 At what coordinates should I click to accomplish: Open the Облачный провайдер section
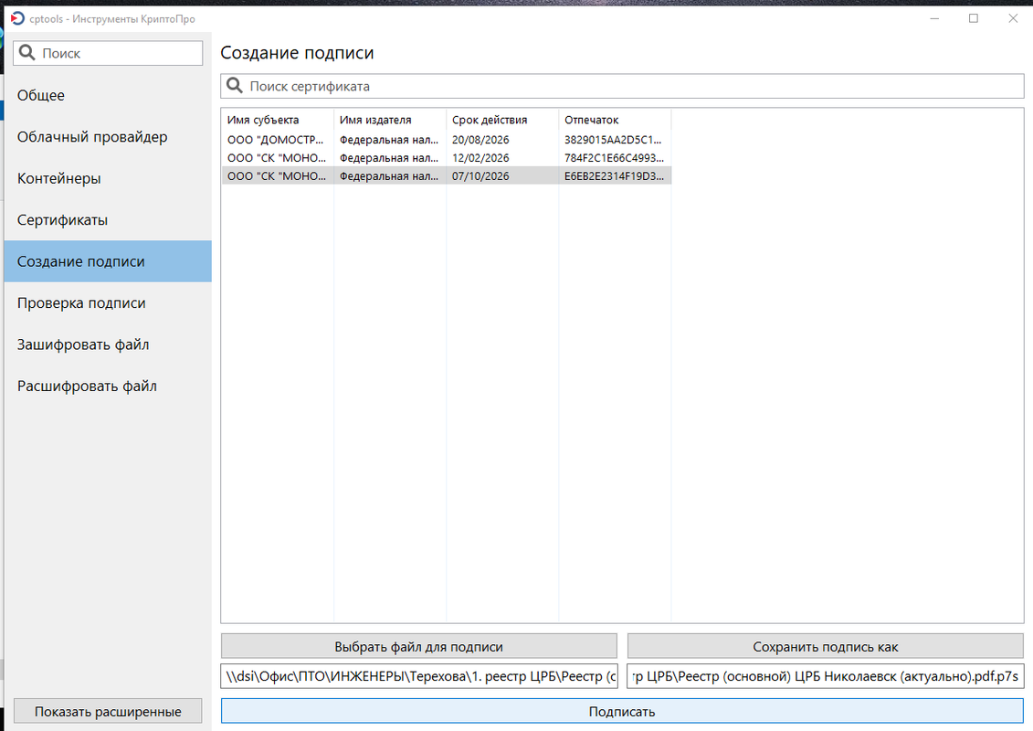(x=108, y=137)
